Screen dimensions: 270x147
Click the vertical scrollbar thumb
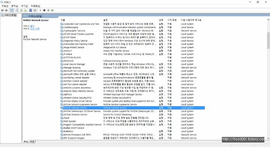pos(268,40)
